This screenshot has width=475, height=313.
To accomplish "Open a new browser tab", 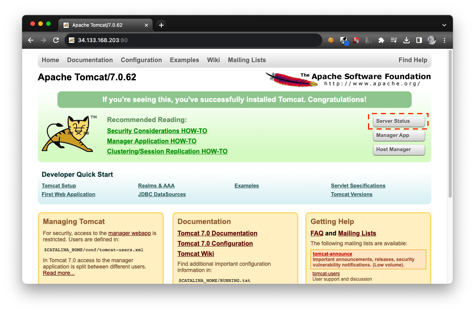I will (161, 25).
